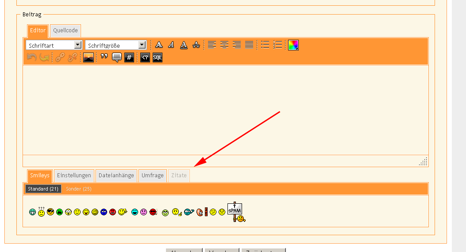Viewport: 466px width, 252px height.
Task: Switch to the Dateianhänge tab
Action: 116,176
